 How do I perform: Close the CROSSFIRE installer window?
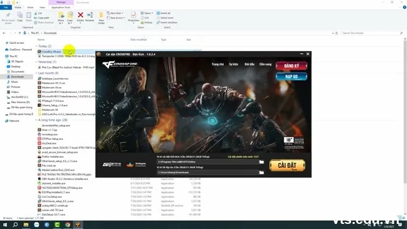tap(308, 54)
